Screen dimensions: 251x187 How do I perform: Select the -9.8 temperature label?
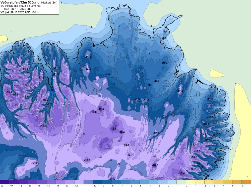pyautogui.click(x=150, y=85)
